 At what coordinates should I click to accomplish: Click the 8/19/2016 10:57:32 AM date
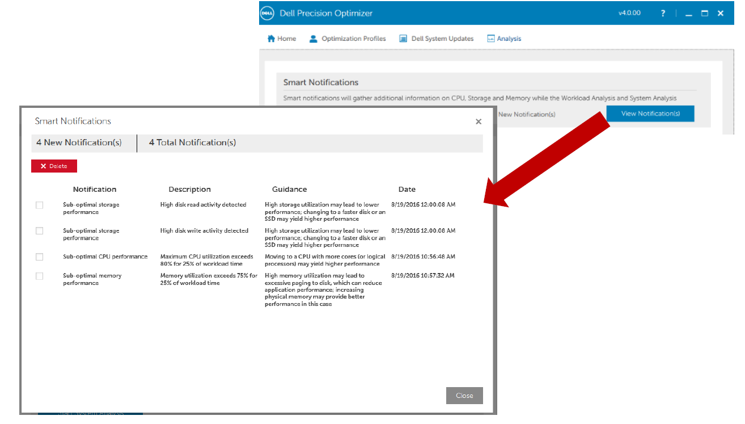[x=423, y=276]
